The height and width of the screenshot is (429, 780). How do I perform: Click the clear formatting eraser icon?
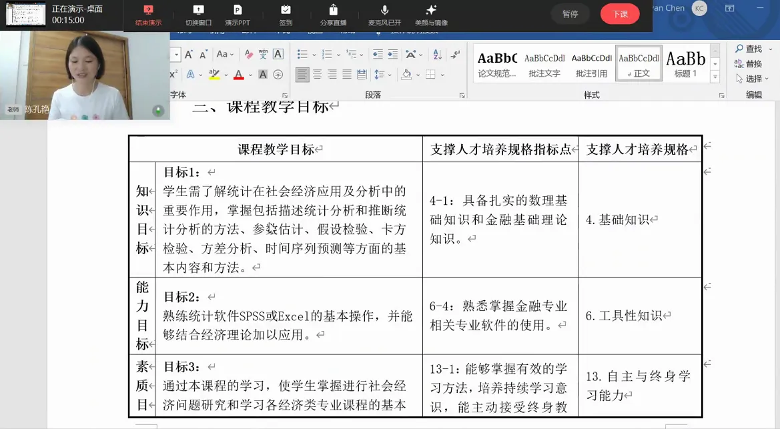coord(248,55)
